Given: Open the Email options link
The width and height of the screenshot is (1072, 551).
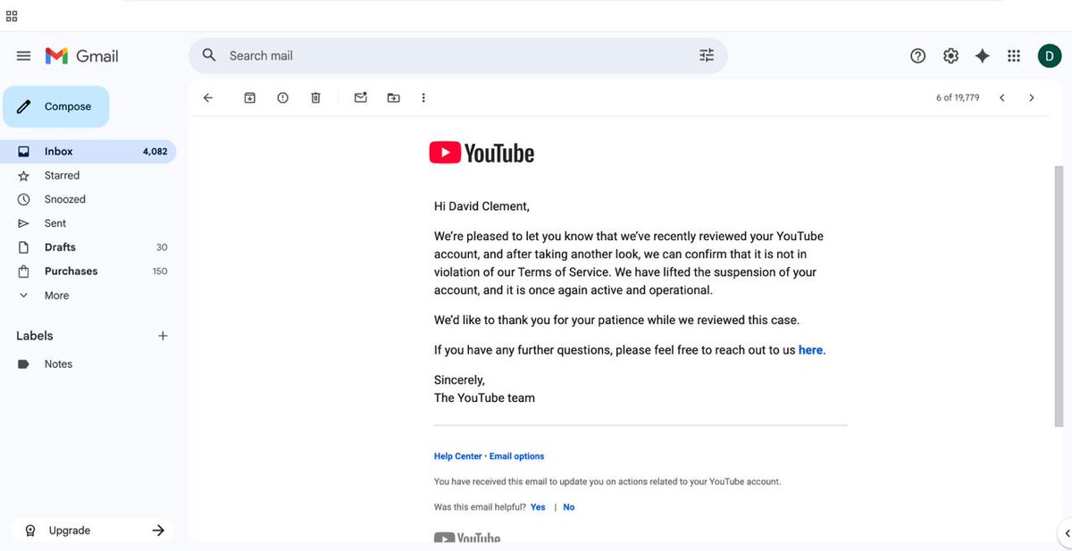Looking at the screenshot, I should pos(516,456).
